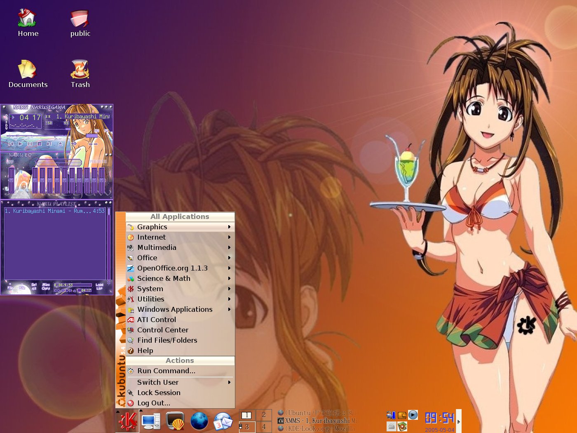577x433 pixels.
Task: Click +File in the Naru Playlist
Action: coord(10,286)
